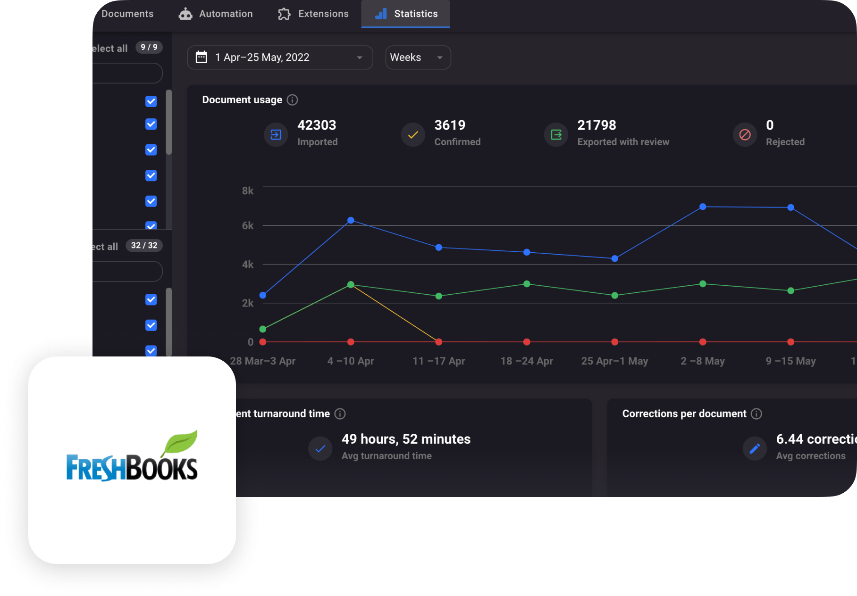Show info for Document usage

[x=293, y=100]
